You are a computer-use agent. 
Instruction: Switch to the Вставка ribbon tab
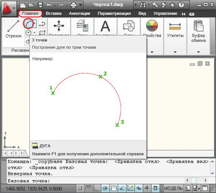point(54,13)
